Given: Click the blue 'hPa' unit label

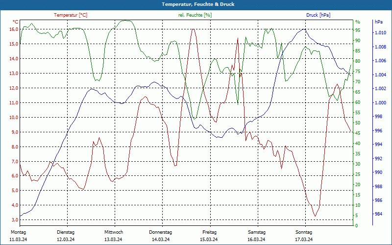Looking at the screenshot, I should (378, 22).
